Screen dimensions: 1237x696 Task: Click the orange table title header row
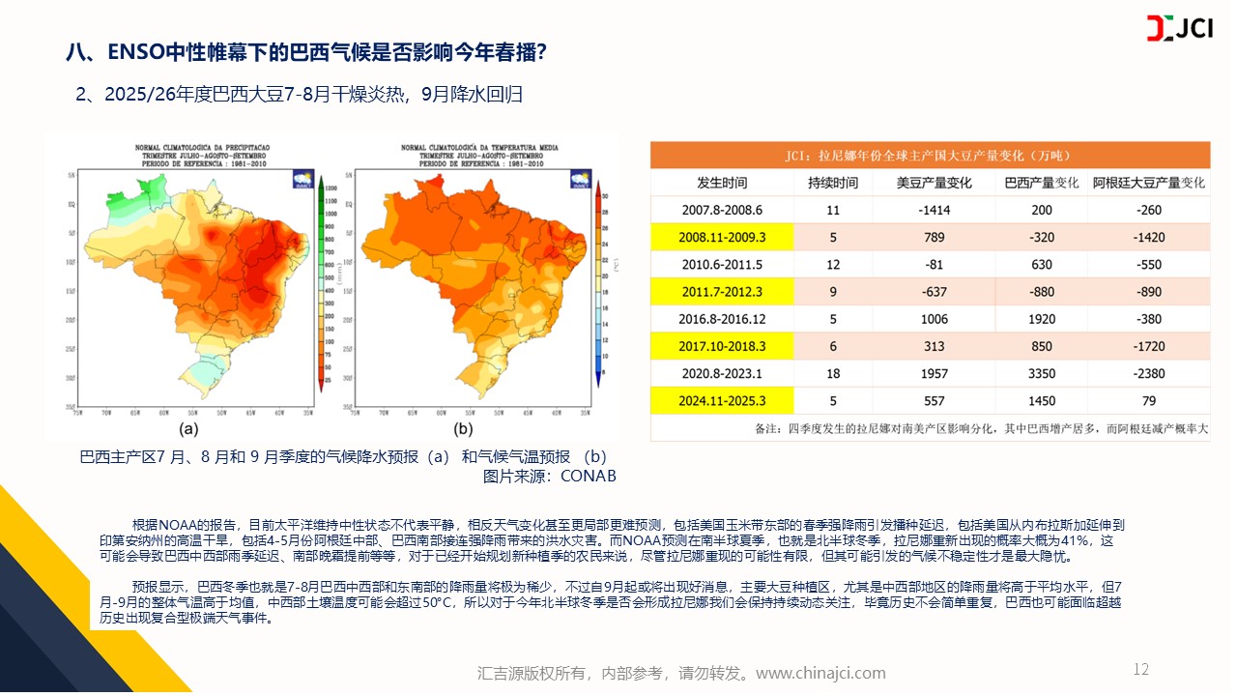click(930, 156)
